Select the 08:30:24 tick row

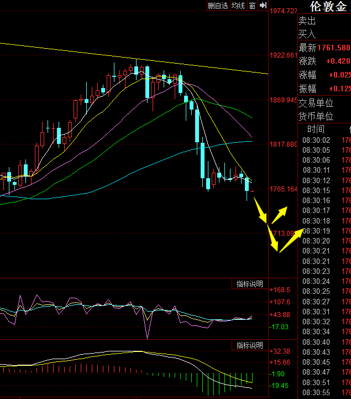click(327, 281)
